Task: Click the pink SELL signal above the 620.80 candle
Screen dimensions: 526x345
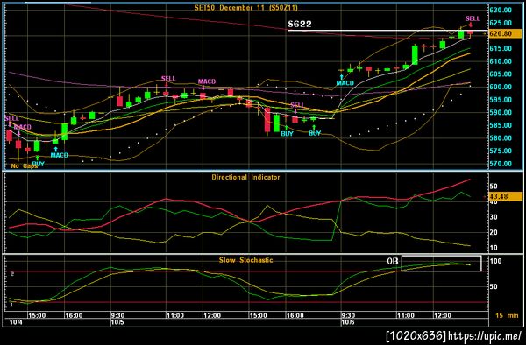Action: (x=473, y=18)
